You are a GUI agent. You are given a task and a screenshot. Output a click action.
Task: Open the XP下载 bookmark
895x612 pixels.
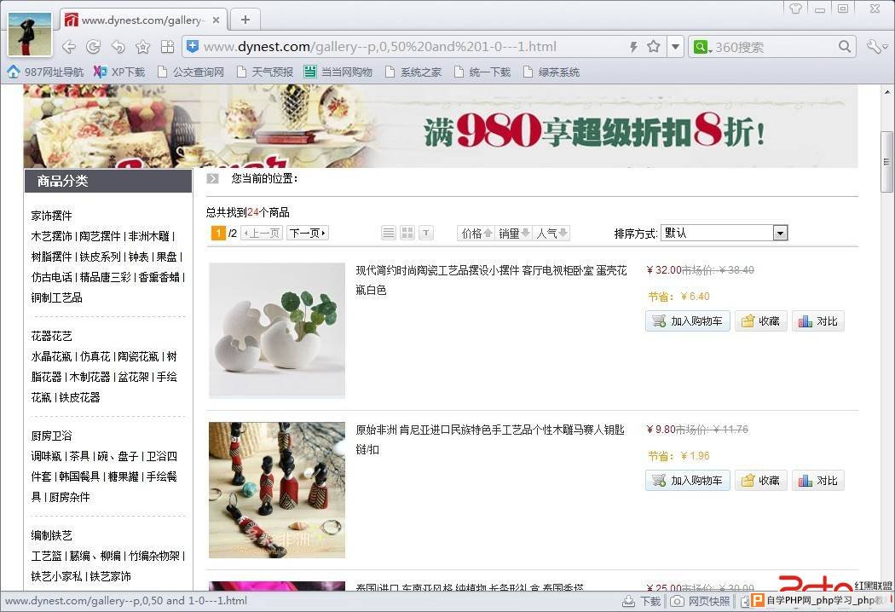pos(119,72)
